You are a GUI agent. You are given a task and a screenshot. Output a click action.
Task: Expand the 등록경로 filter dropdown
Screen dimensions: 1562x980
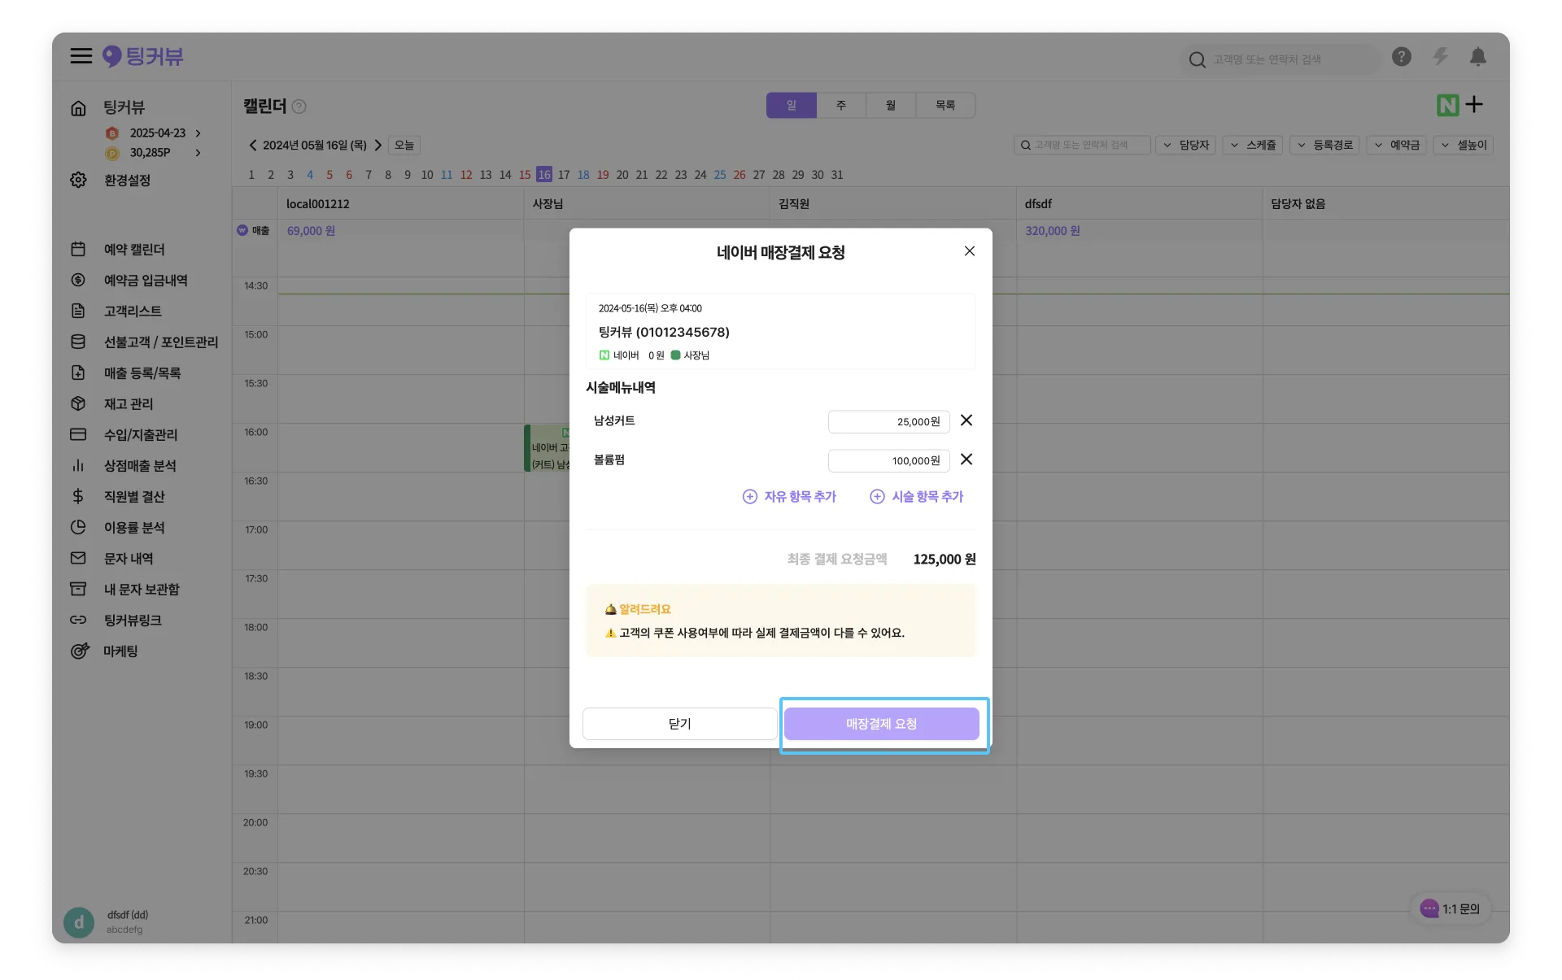pyautogui.click(x=1324, y=145)
